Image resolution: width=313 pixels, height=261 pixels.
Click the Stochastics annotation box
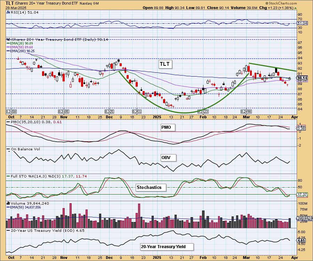click(151, 188)
